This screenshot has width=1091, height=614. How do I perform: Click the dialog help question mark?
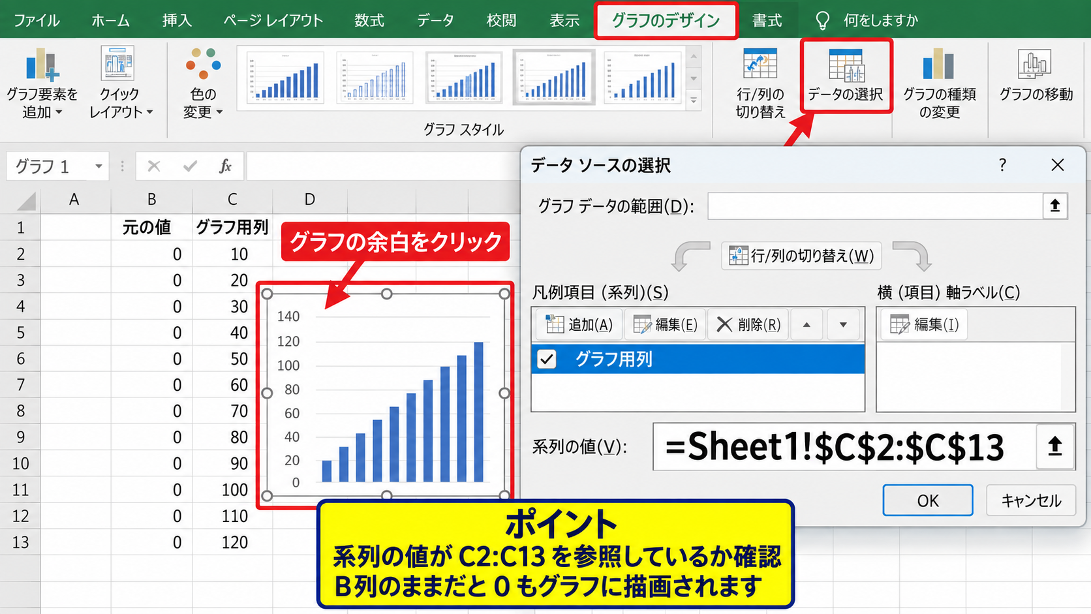point(1002,165)
